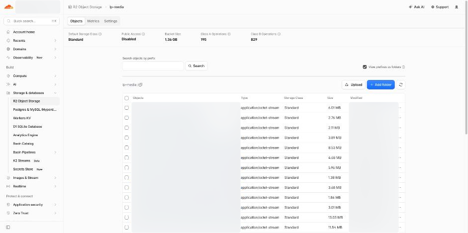Show info for Default Storage Class
The height and width of the screenshot is (233, 468).
coord(100,34)
